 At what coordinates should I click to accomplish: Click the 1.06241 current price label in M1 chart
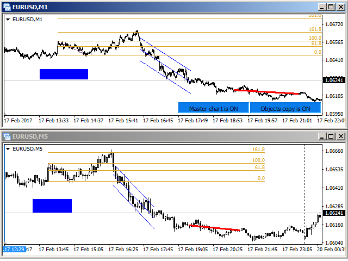click(x=333, y=80)
